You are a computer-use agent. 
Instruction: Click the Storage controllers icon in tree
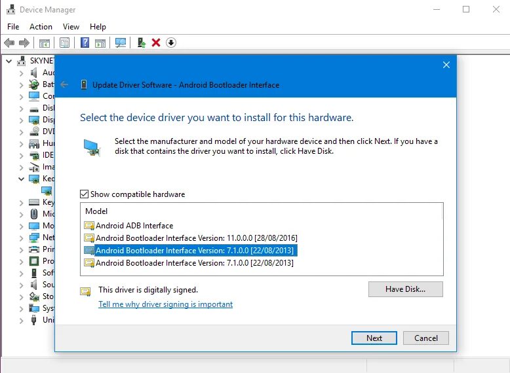34,296
